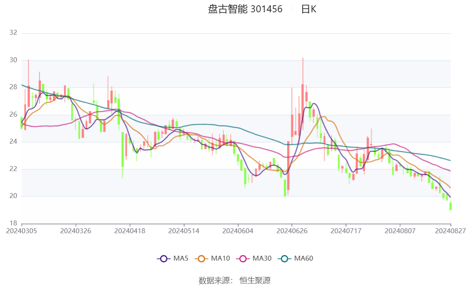Toggle the MA30 legend series
This screenshot has height=286, width=469.
coord(254,259)
